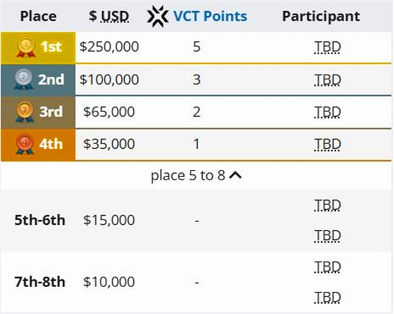Image resolution: width=394 pixels, height=314 pixels.
Task: Select TBD participant in 4th place row
Action: (x=327, y=144)
